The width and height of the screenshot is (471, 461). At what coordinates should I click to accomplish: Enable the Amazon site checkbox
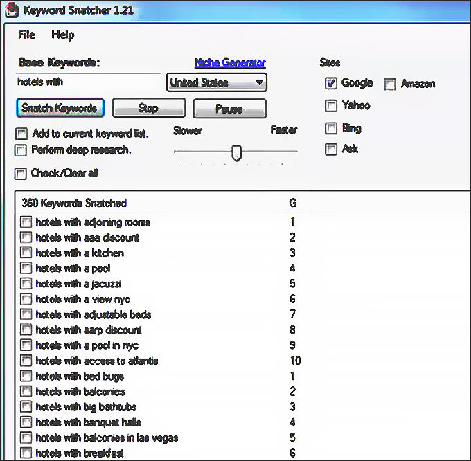pyautogui.click(x=390, y=84)
